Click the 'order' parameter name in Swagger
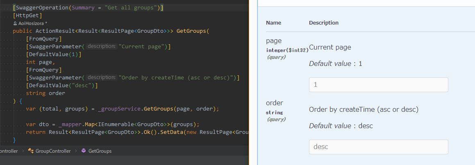Screen dimensions: 475x165 pos(275,103)
